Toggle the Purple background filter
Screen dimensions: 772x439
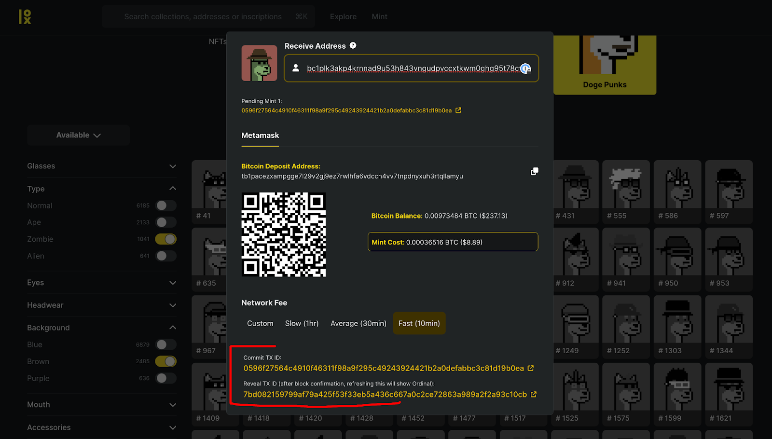coord(166,378)
